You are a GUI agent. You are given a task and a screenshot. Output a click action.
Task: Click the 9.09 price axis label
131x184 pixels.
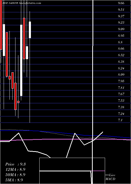(x=121, y=29)
